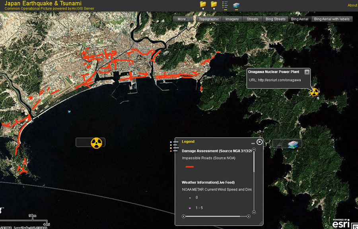Image resolution: width=358 pixels, height=229 pixels.
Task: Switch basemap to Imagery
Action: (232, 19)
